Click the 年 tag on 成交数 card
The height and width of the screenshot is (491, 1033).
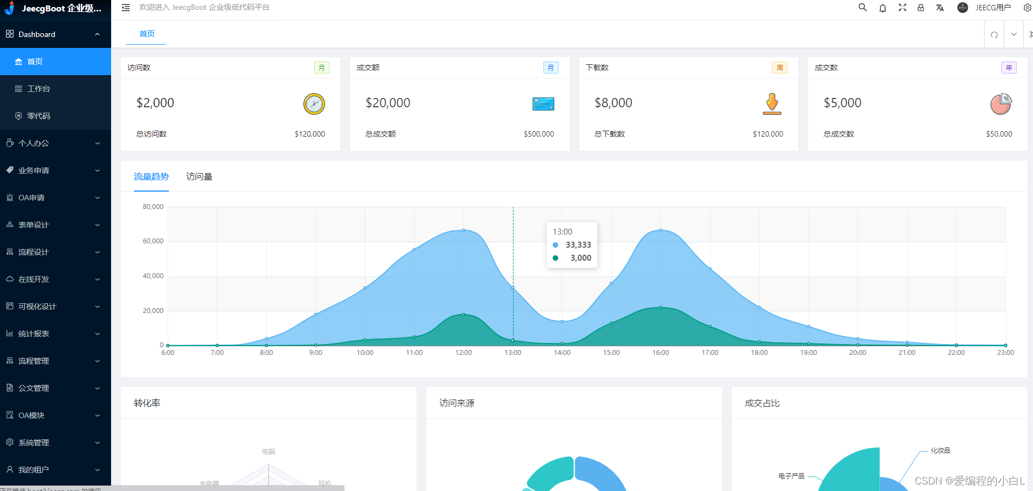pyautogui.click(x=1009, y=67)
